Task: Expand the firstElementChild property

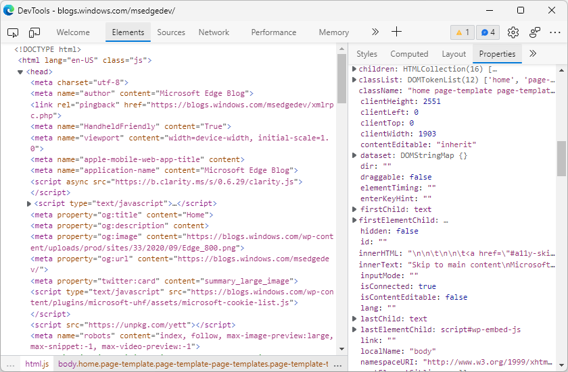Action: click(x=354, y=220)
